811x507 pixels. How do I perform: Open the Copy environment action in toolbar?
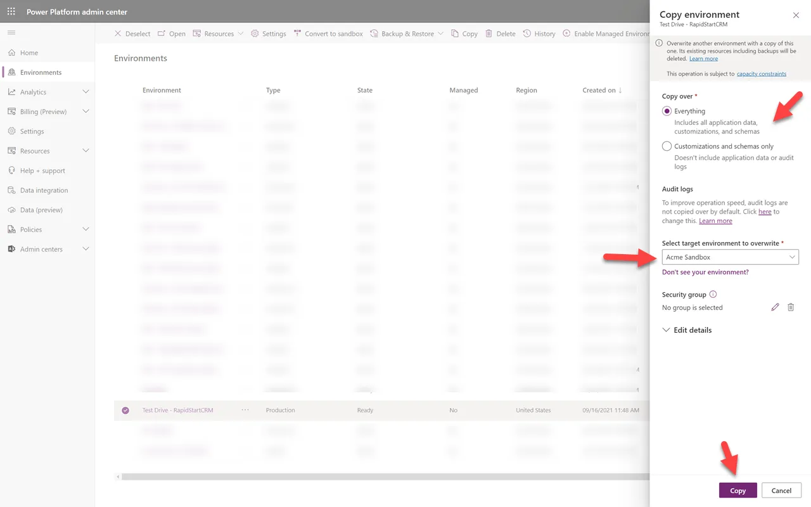[x=464, y=34]
